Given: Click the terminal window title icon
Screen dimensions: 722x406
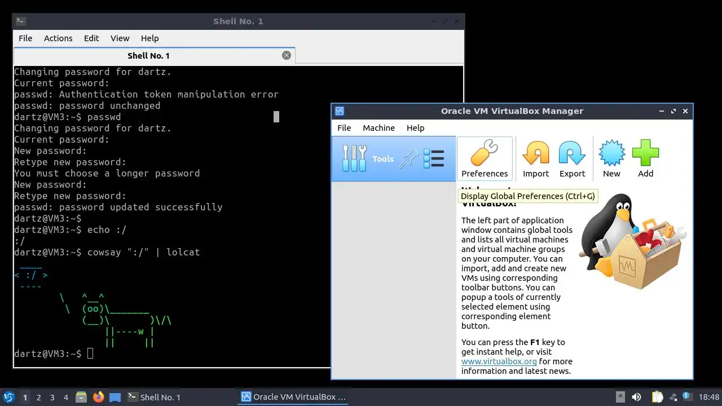Looking at the screenshot, I should 20,21.
